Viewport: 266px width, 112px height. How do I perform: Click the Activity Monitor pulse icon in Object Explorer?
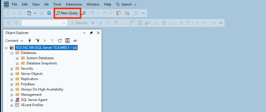[x=75, y=41]
